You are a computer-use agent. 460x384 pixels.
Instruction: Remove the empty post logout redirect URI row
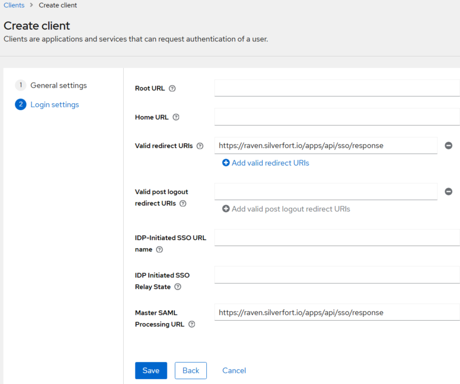(448, 192)
